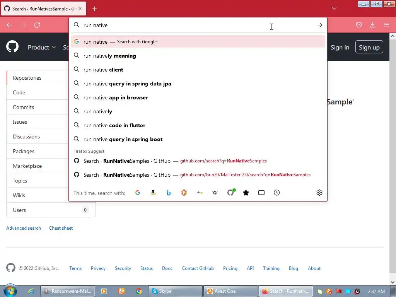Image resolution: width=396 pixels, height=297 pixels.
Task: Switch to Skype taskbar window
Action: 175,291
